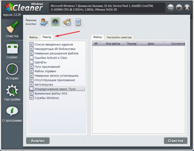Enable the Шрифты checkbox
This screenshot has height=151, width=194.
tap(32, 62)
